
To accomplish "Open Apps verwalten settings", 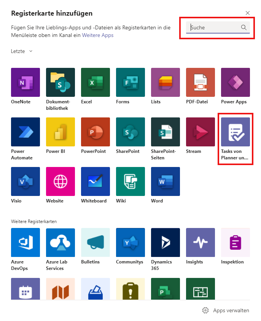I will (226, 310).
